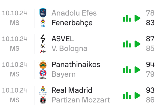Click the Real Madrid crest
This screenshot has width=158, height=107.
coord(43,90)
